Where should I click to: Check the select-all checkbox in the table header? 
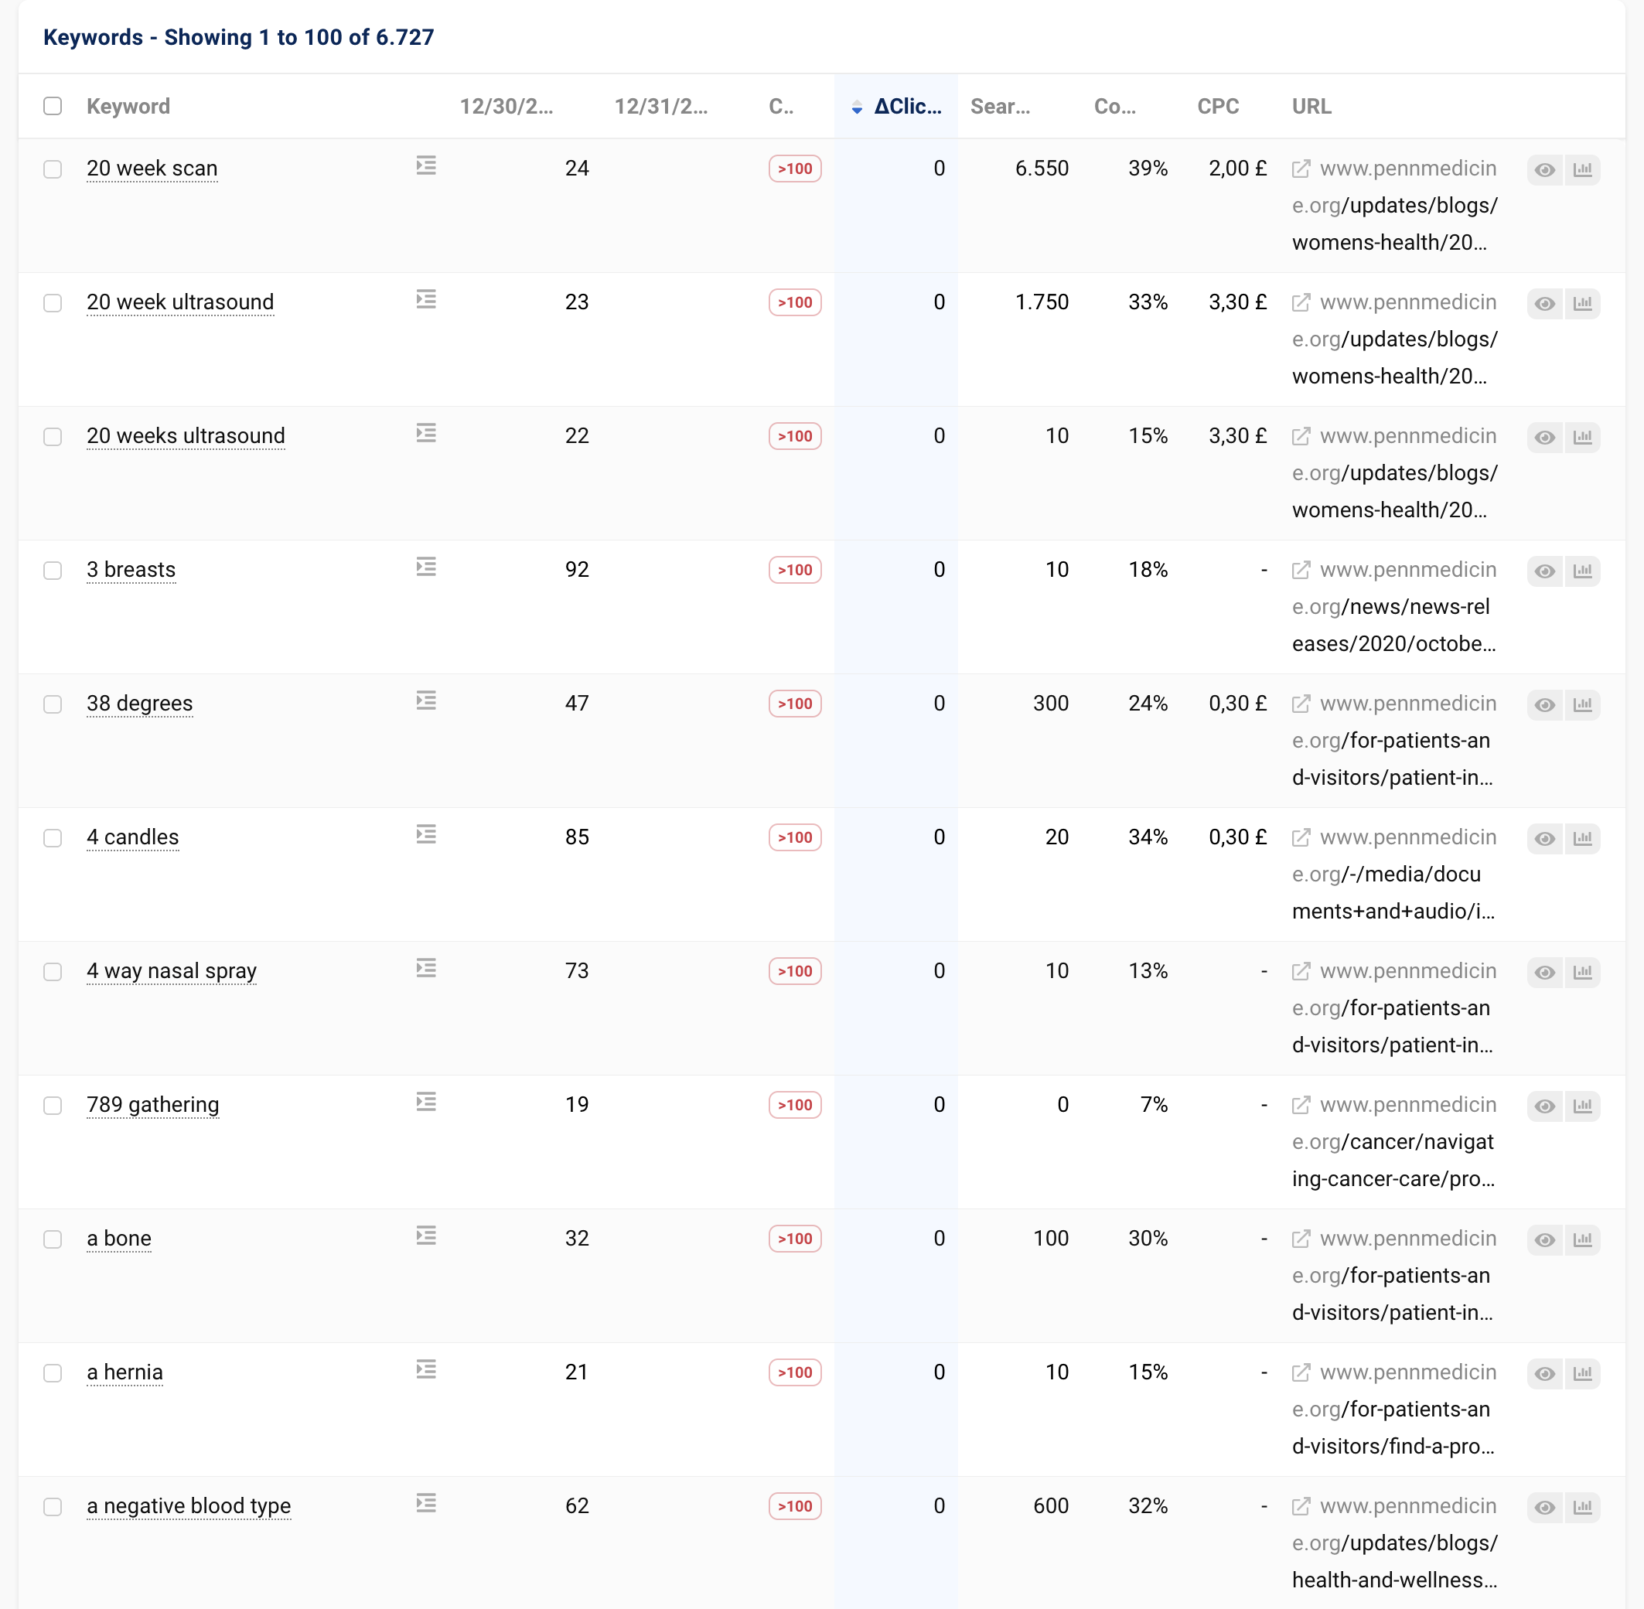pyautogui.click(x=53, y=106)
